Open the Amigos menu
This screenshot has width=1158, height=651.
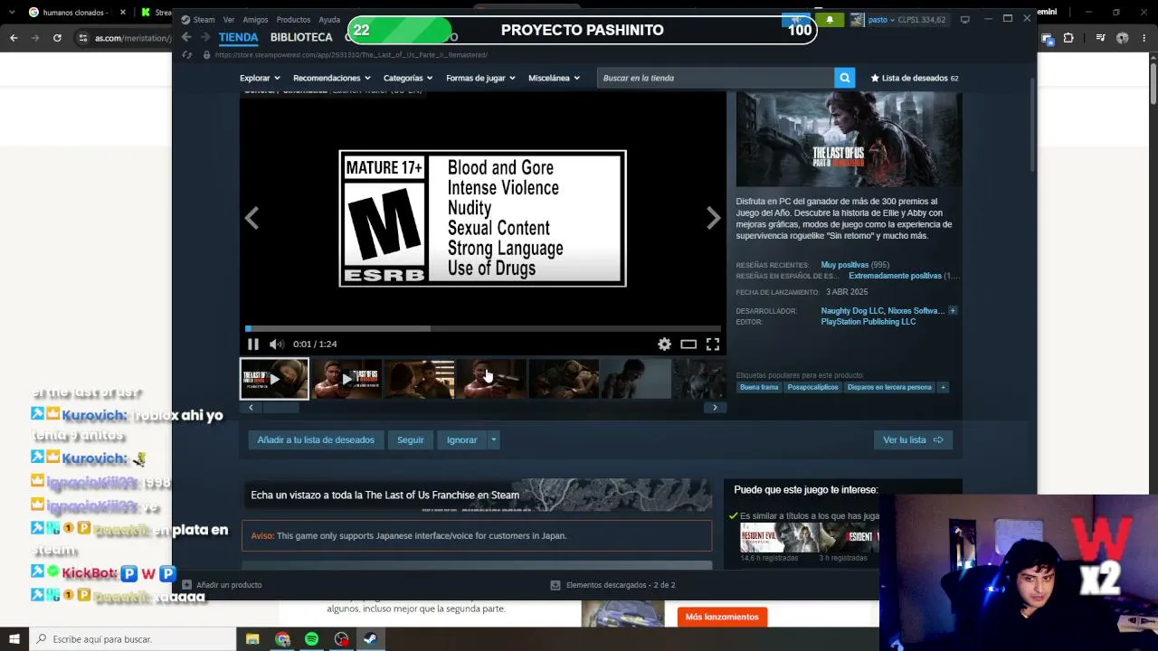(x=255, y=19)
